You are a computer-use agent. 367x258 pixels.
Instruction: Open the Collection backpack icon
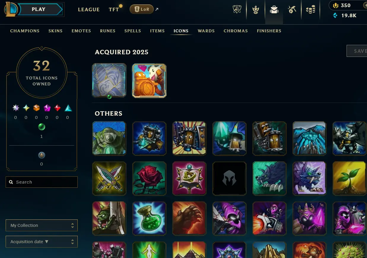click(274, 10)
